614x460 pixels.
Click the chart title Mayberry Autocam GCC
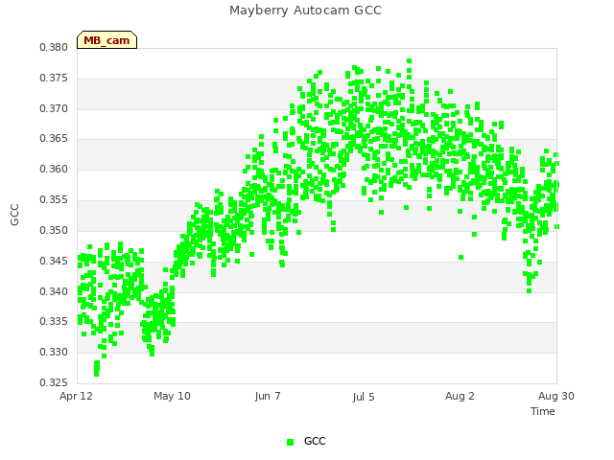(x=305, y=11)
